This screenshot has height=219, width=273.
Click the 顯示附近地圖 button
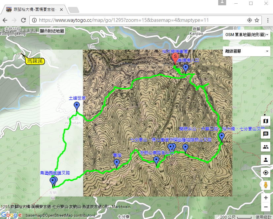point(52,31)
